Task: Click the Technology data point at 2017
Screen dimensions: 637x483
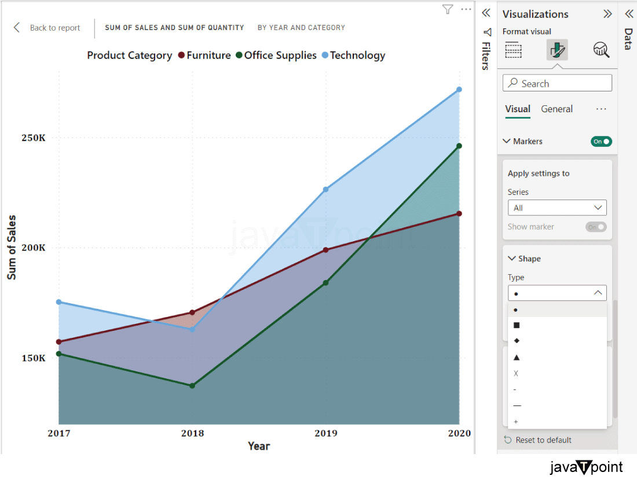Action: pos(59,302)
